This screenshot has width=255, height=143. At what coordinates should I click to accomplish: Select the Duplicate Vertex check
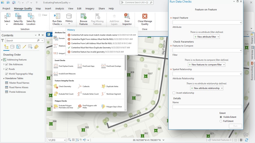click(110, 86)
